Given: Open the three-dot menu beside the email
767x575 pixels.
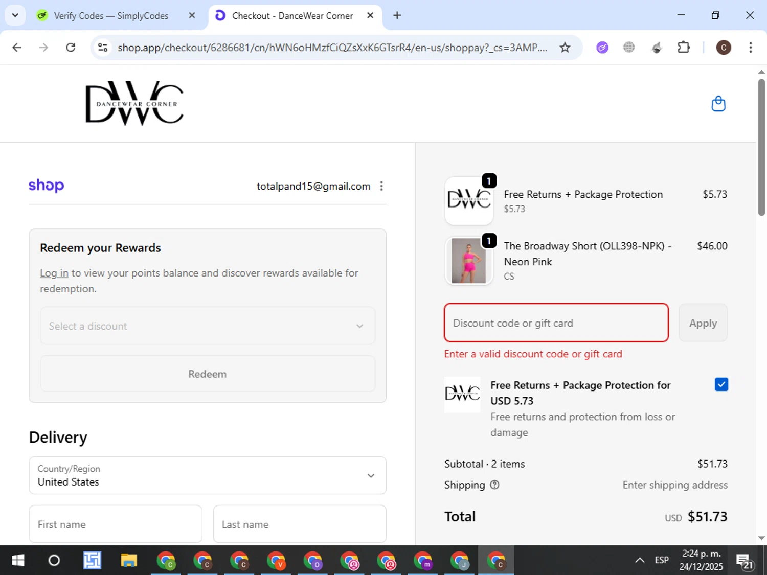Looking at the screenshot, I should tap(381, 186).
